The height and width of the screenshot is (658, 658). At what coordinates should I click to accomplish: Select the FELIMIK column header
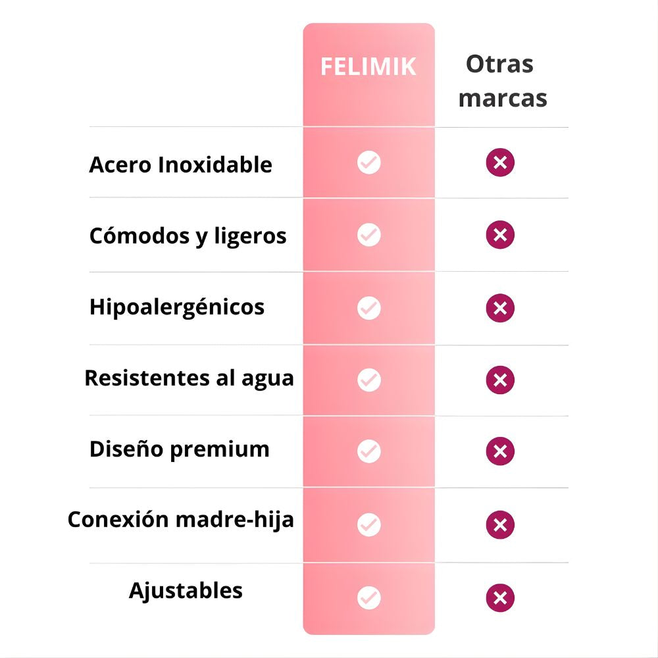(368, 66)
